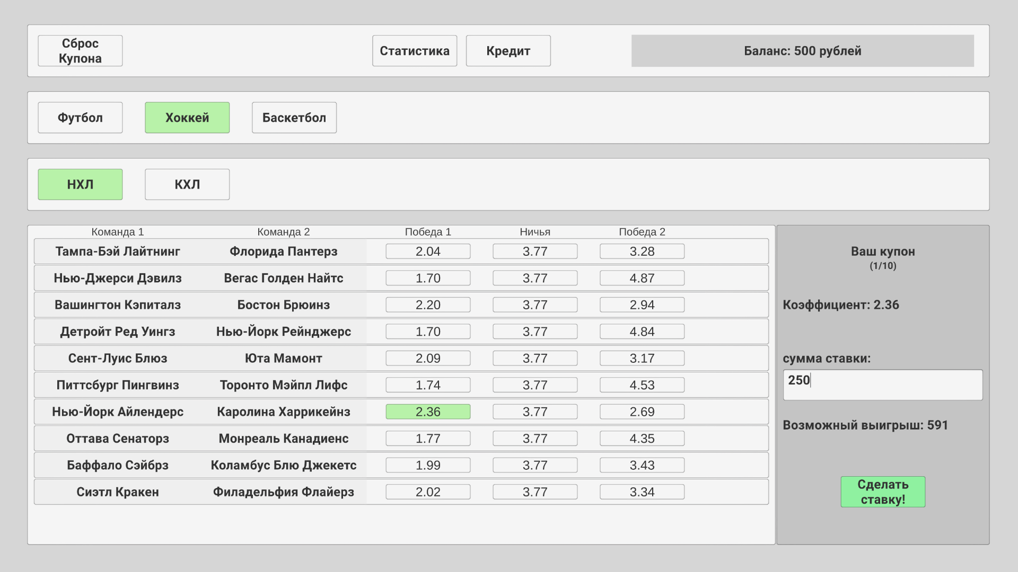Viewport: 1018px width, 572px height.
Task: Click the Баланс 500 рублей display
Action: (x=802, y=51)
